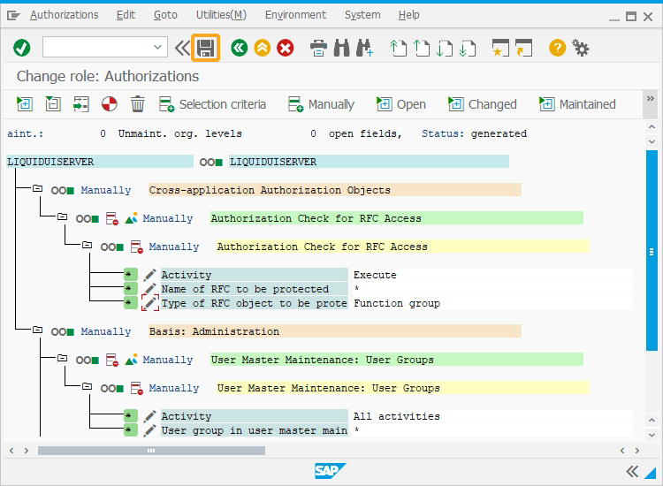Click the 'All activities' value
Image resolution: width=663 pixels, height=486 pixels.
point(397,416)
